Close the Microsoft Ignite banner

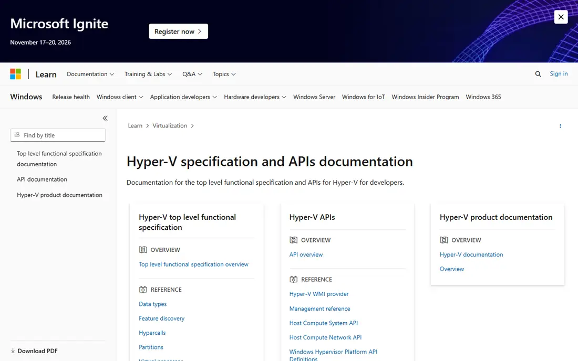point(561,17)
